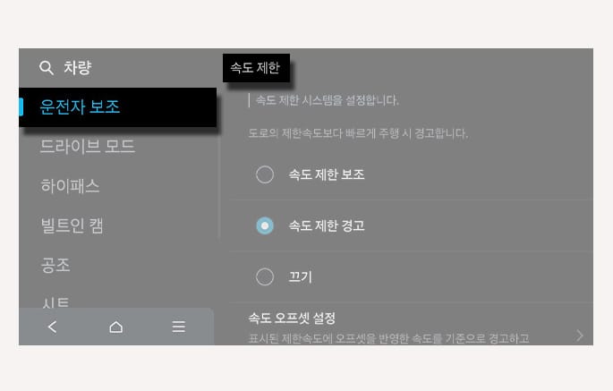Select the 속도 제한 보조 radio button

[265, 174]
